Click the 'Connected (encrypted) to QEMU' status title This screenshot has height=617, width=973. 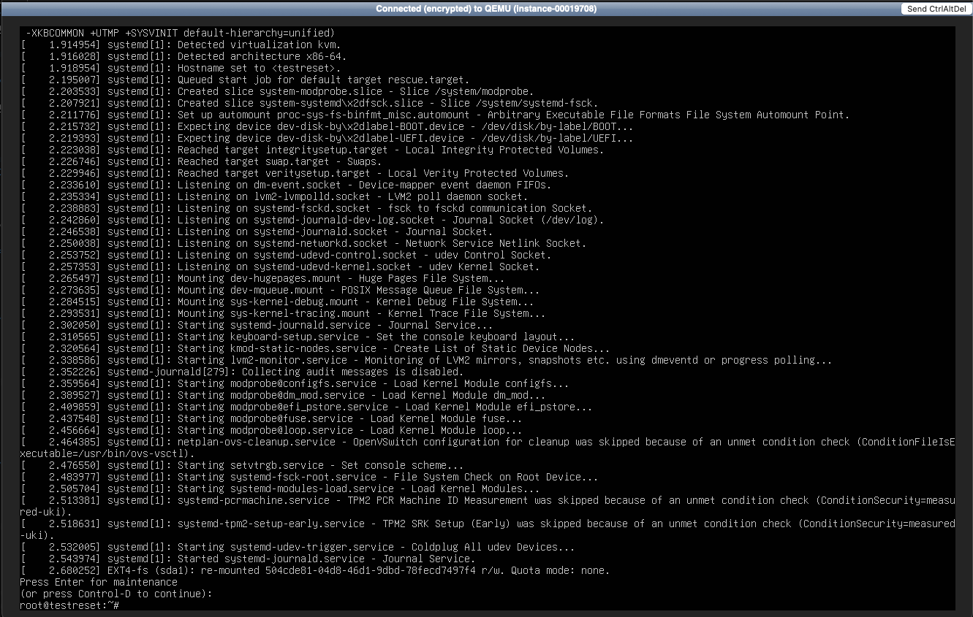coord(487,9)
